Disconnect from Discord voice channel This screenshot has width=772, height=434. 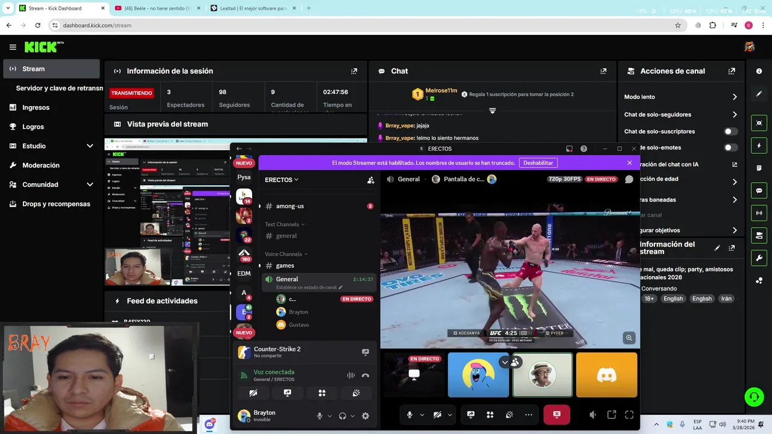point(365,376)
